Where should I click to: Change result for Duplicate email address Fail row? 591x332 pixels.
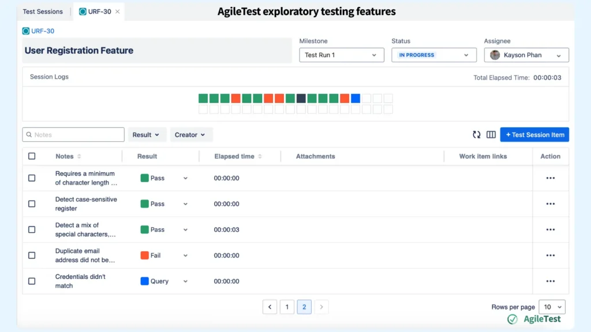(x=164, y=255)
